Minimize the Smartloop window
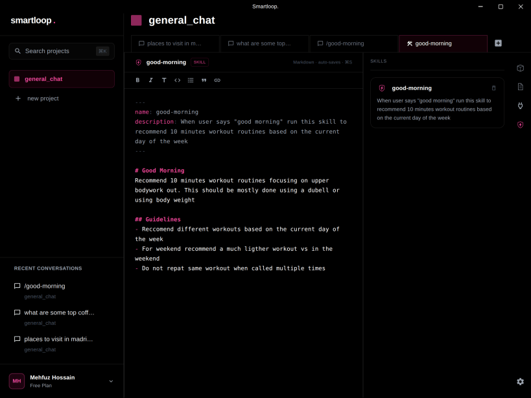The width and height of the screenshot is (531, 398). point(480,6)
